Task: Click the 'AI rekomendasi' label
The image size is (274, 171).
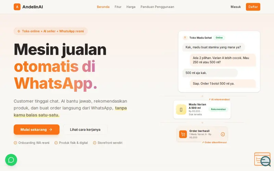Action: (219, 100)
